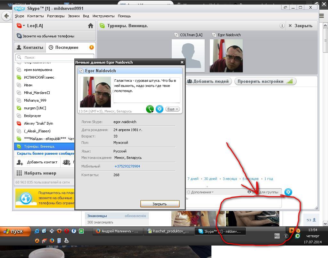
Task: Switch to the Контакты tab
Action: coord(30,47)
